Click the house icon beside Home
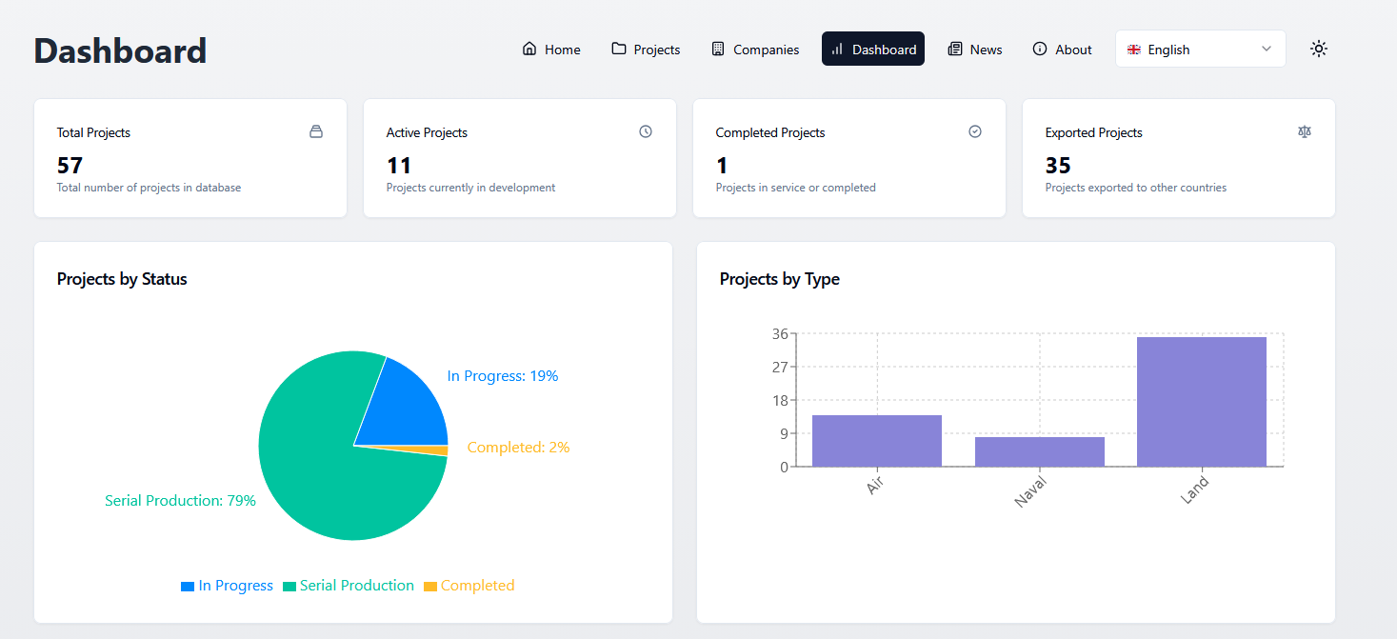 pos(529,49)
